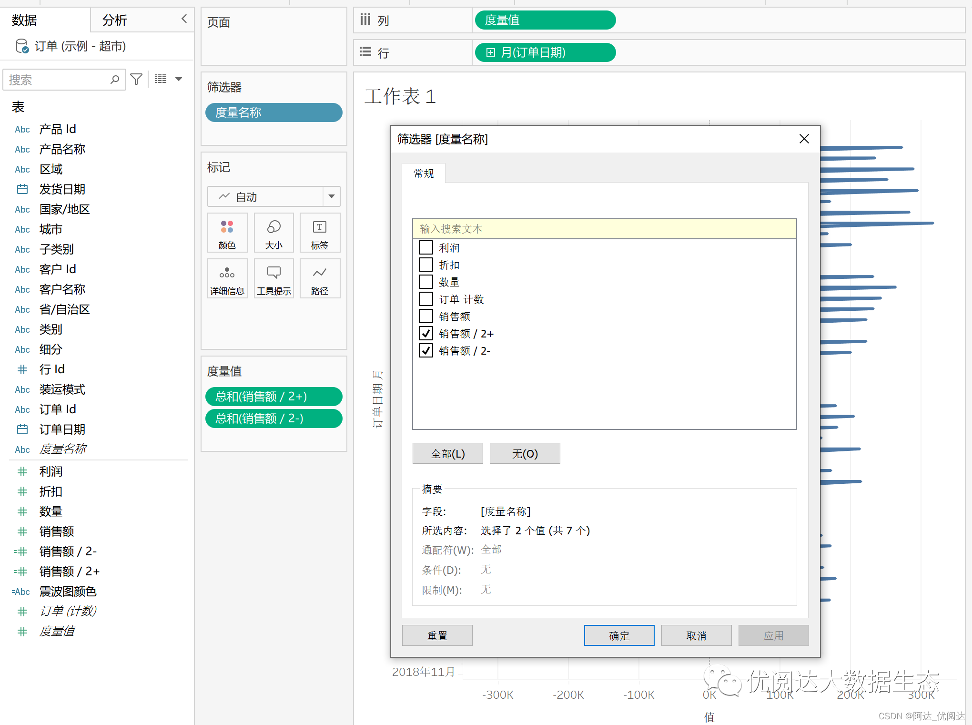Select 常规 tab in filter dialog

[425, 173]
